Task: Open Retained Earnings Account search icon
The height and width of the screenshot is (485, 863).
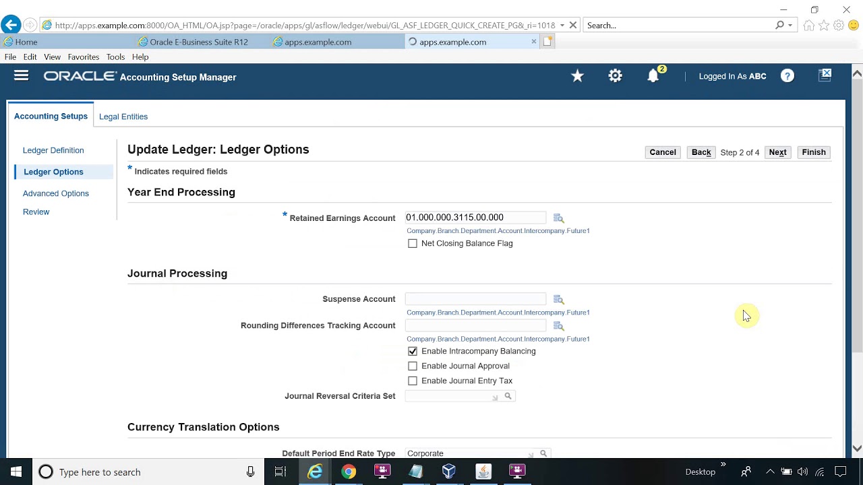Action: pyautogui.click(x=558, y=218)
